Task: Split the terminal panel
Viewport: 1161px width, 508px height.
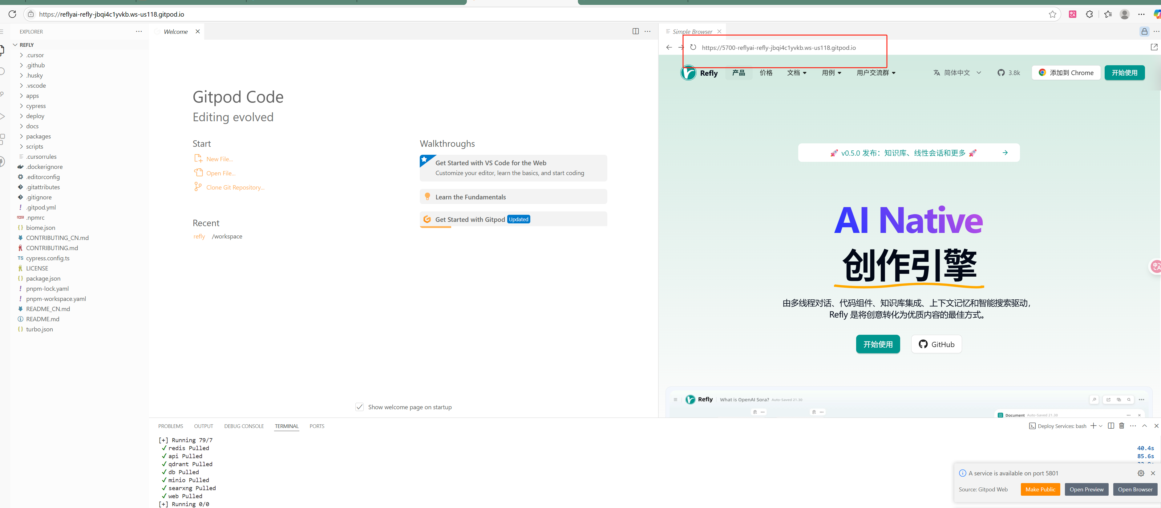Action: 1111,426
